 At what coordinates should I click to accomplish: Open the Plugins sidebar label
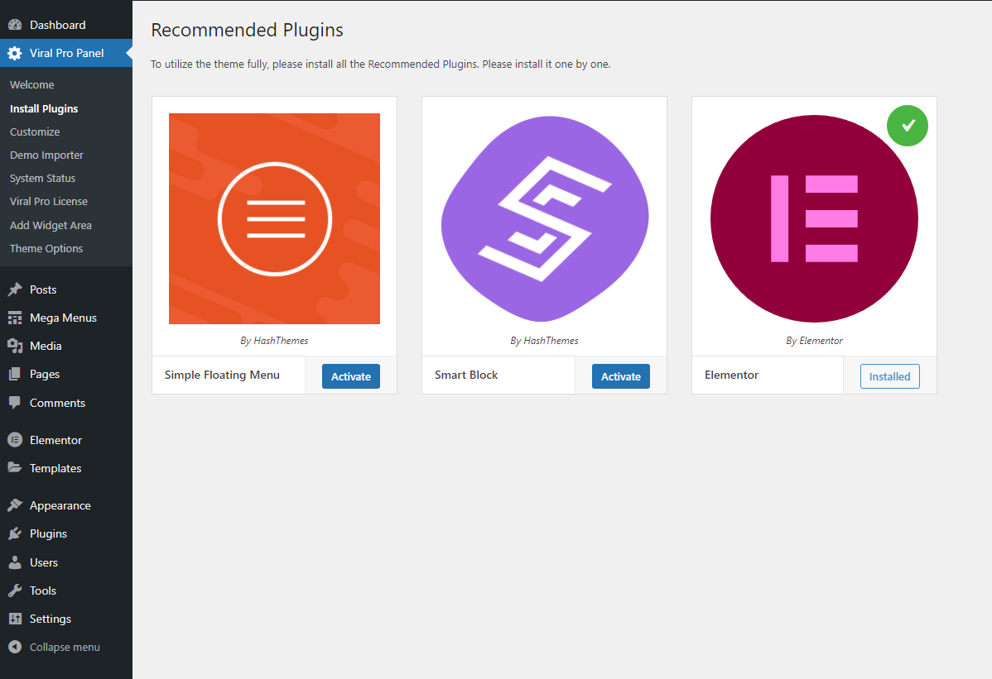(x=48, y=533)
